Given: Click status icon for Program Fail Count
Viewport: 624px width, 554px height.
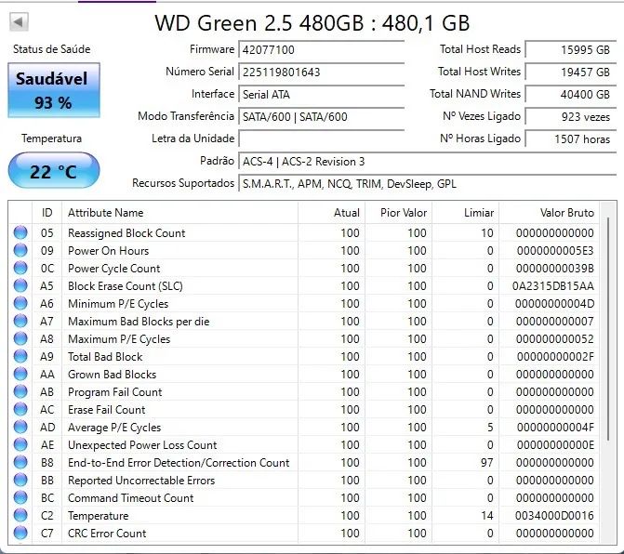Looking at the screenshot, I should (20, 391).
